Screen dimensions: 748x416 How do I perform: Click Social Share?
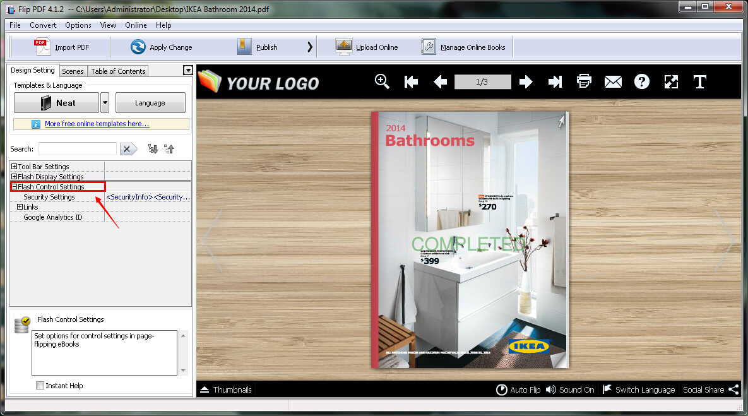[711, 389]
